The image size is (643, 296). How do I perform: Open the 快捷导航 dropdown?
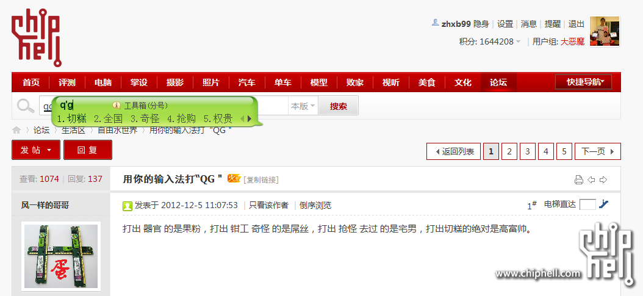[x=589, y=82]
